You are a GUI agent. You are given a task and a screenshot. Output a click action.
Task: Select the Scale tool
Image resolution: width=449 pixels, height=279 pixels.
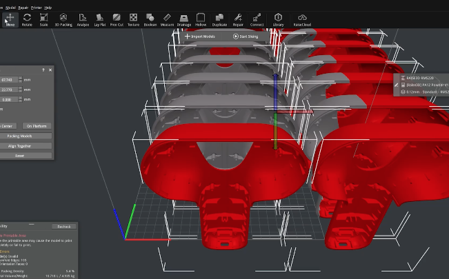pos(44,19)
